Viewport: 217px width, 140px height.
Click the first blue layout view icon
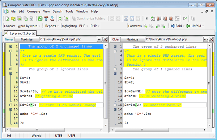click(x=126, y=18)
